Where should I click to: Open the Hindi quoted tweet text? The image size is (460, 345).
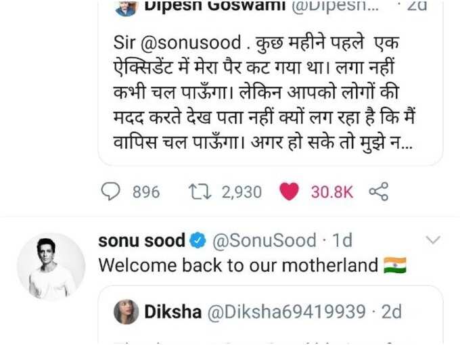coord(264,93)
